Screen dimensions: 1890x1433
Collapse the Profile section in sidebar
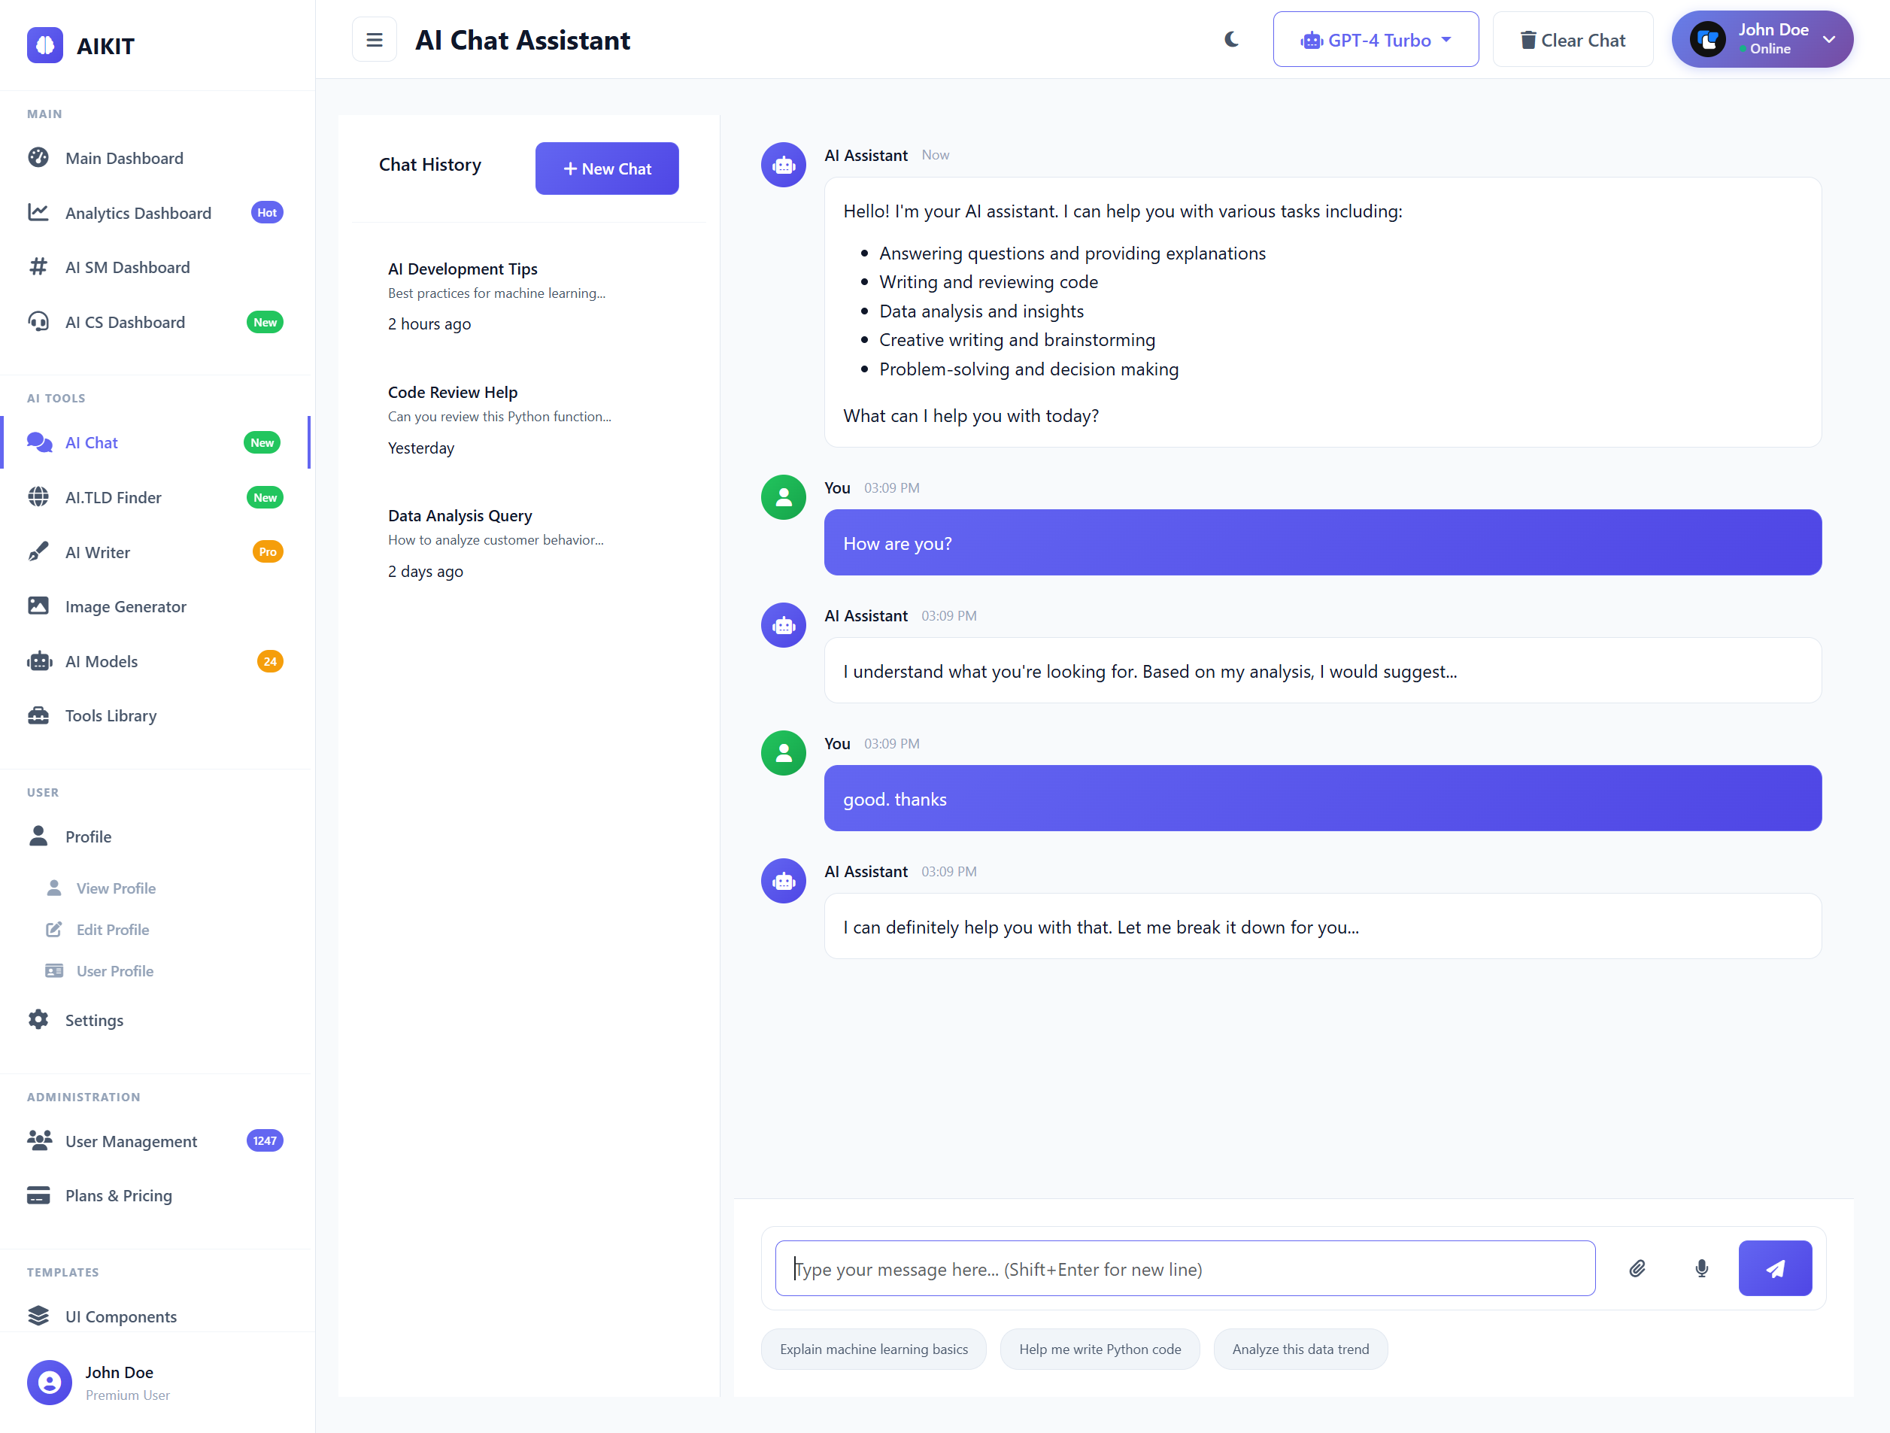point(88,836)
